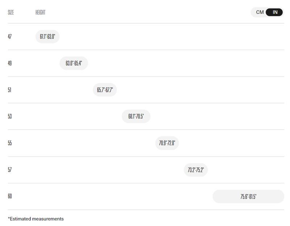
Task: Select the IN inches unit option
Action: pos(275,12)
